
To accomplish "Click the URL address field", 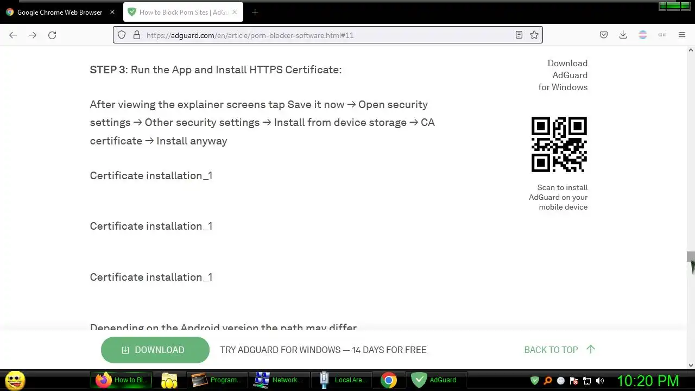I will click(x=328, y=35).
